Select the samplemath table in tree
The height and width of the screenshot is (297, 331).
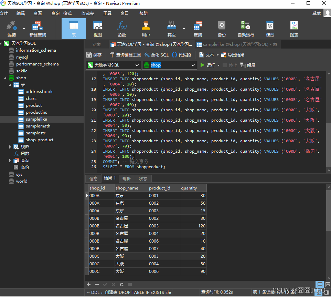coord(38,126)
